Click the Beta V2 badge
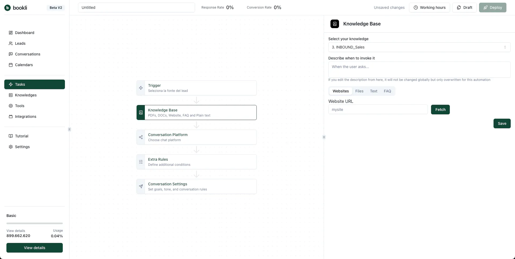The width and height of the screenshot is (515, 259). (x=56, y=8)
